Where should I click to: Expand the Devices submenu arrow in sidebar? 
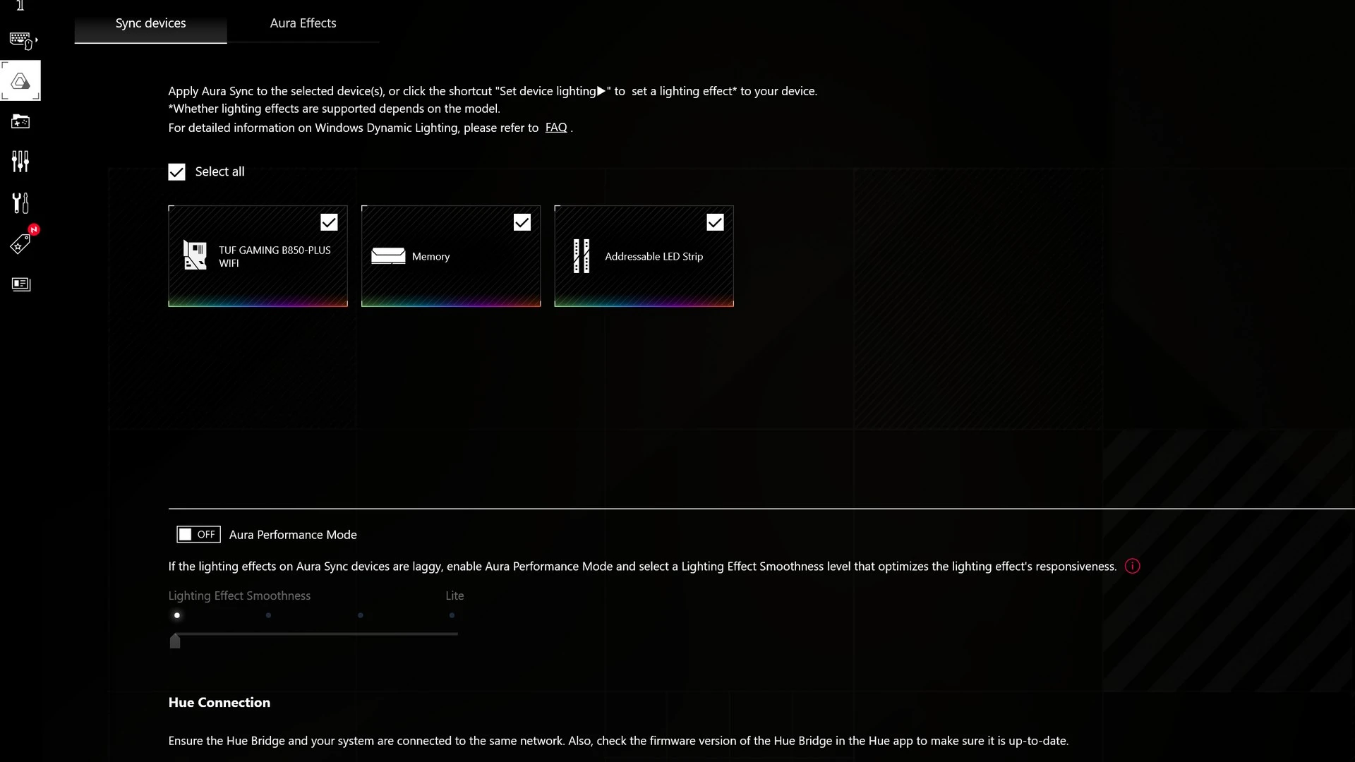[37, 40]
